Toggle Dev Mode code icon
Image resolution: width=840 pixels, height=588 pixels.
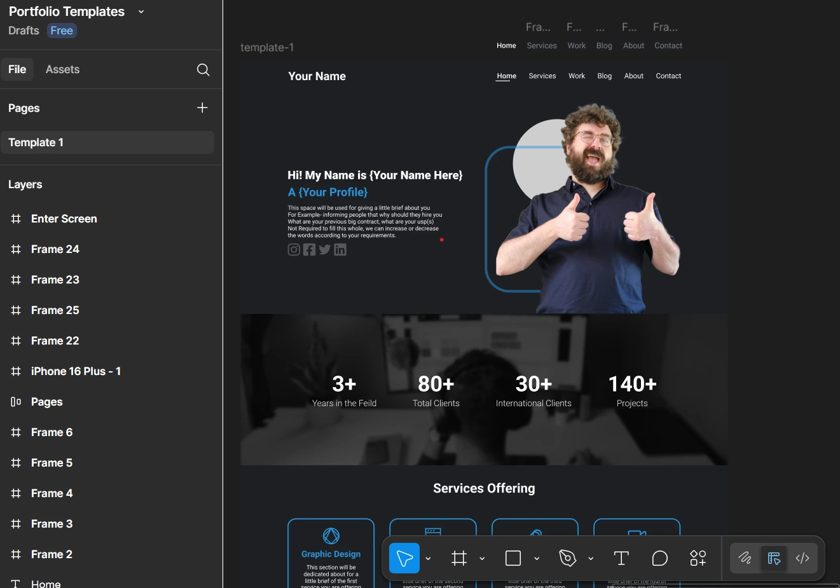(802, 558)
